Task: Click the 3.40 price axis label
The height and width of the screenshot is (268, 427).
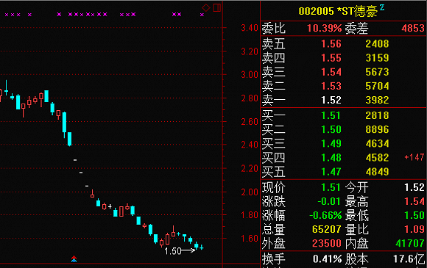Action: 250,28
